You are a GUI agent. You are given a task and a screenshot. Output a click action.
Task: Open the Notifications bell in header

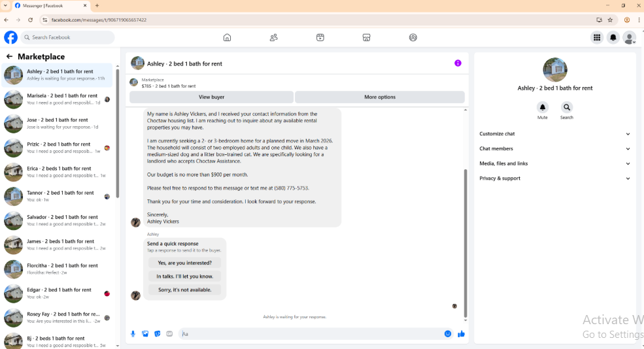pyautogui.click(x=613, y=37)
